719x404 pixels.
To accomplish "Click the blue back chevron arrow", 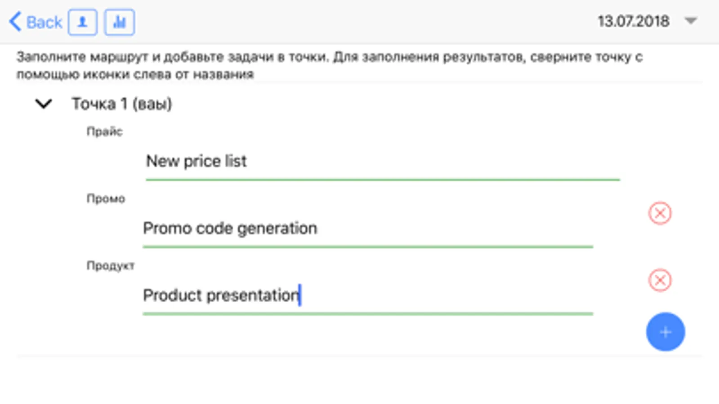I will pos(15,22).
